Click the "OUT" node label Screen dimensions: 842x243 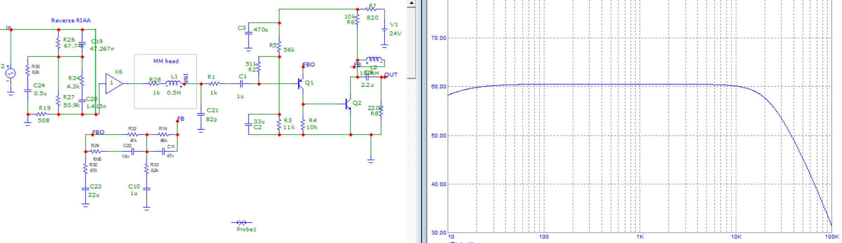point(391,75)
